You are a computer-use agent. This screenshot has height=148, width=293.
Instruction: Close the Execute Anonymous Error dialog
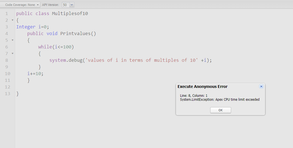(x=261, y=87)
